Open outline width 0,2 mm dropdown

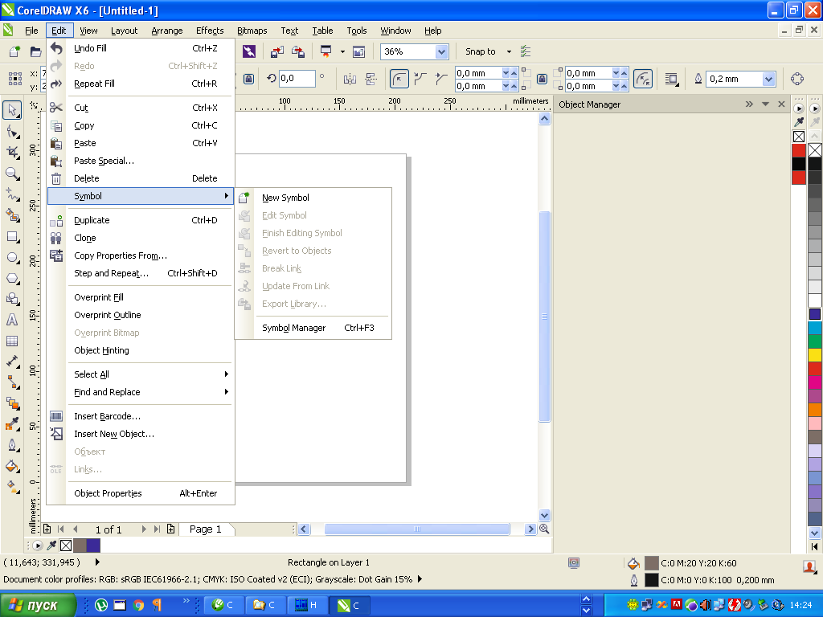click(x=768, y=80)
